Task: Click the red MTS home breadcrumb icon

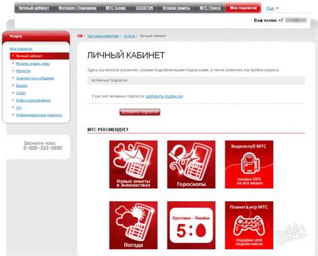Action: point(80,36)
